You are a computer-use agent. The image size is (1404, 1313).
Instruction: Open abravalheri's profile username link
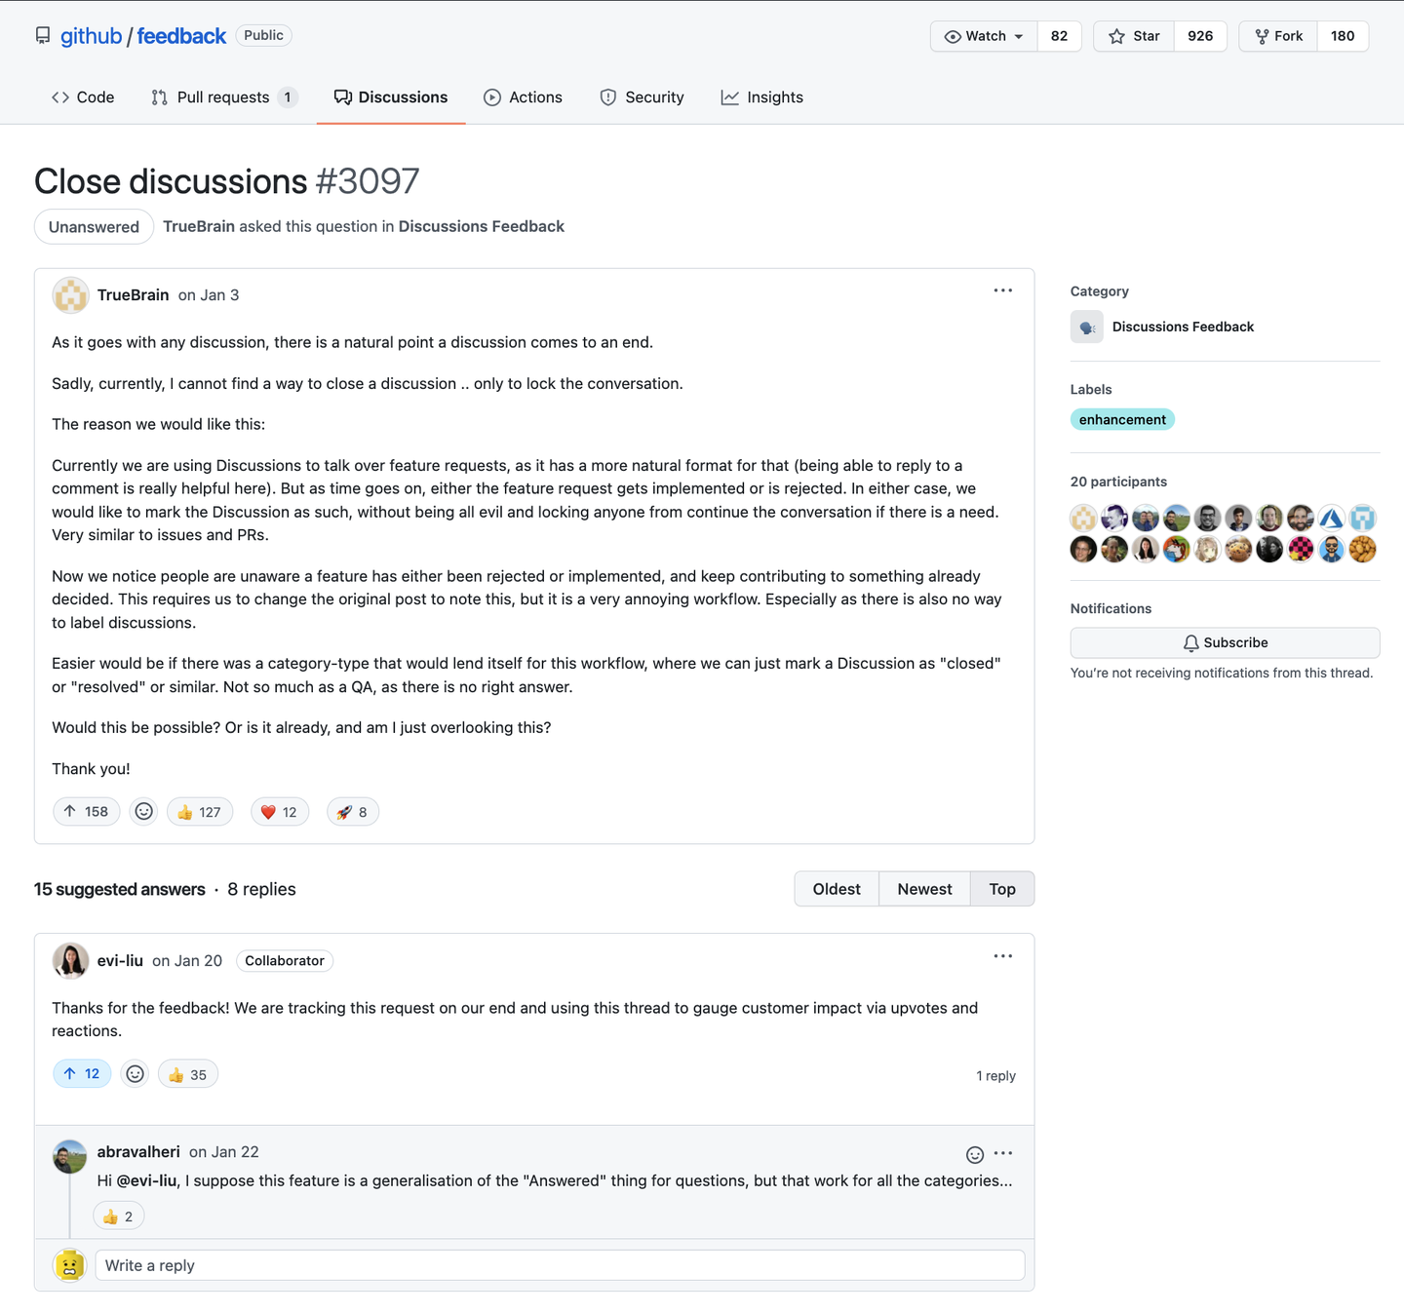(x=138, y=1152)
